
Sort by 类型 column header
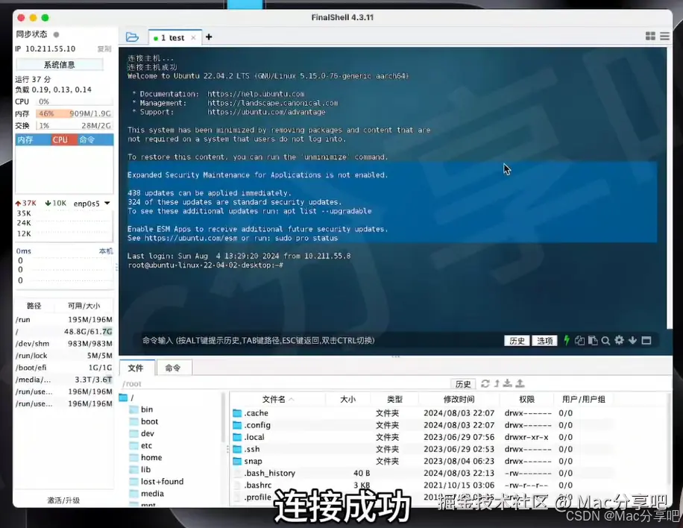pos(394,399)
